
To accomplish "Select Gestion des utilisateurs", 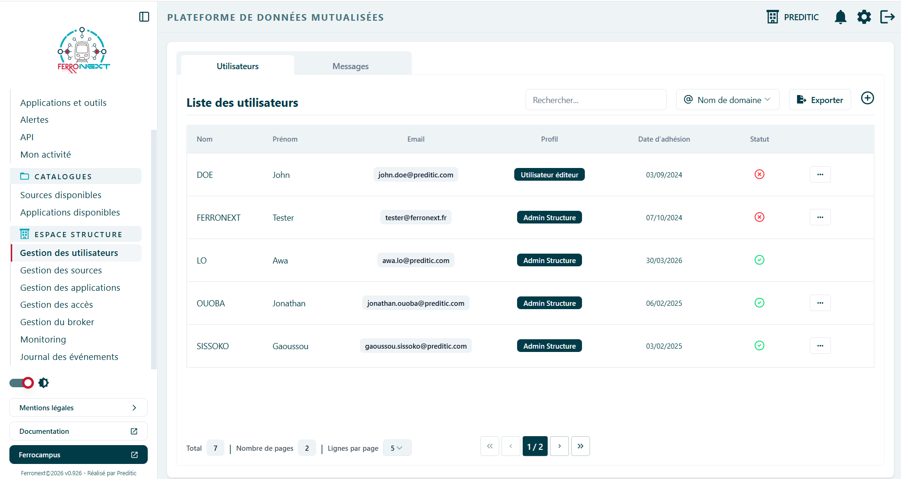I will tap(76, 253).
